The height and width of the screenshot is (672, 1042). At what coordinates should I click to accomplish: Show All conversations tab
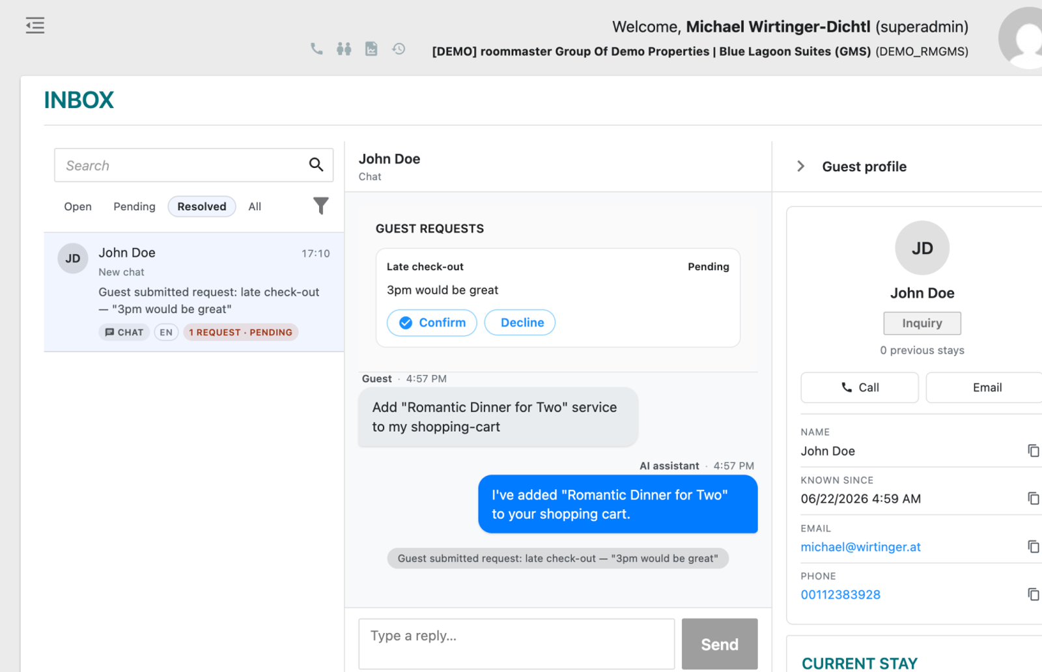point(255,206)
